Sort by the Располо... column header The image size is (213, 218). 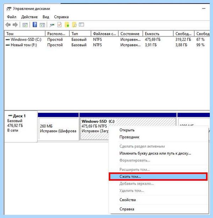tap(57, 34)
